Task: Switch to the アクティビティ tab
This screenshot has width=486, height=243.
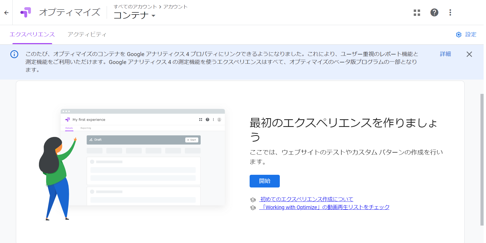Action: tap(87, 34)
